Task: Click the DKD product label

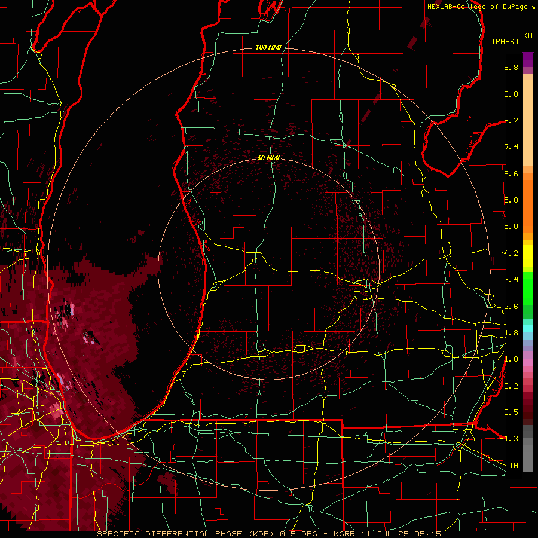Action: [525, 36]
